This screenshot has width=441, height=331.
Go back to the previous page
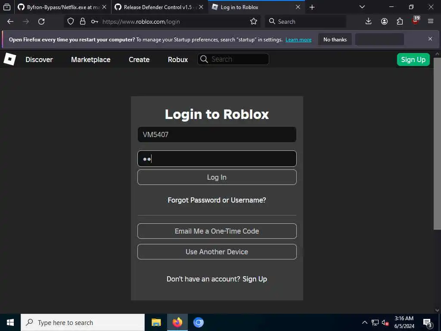[10, 22]
